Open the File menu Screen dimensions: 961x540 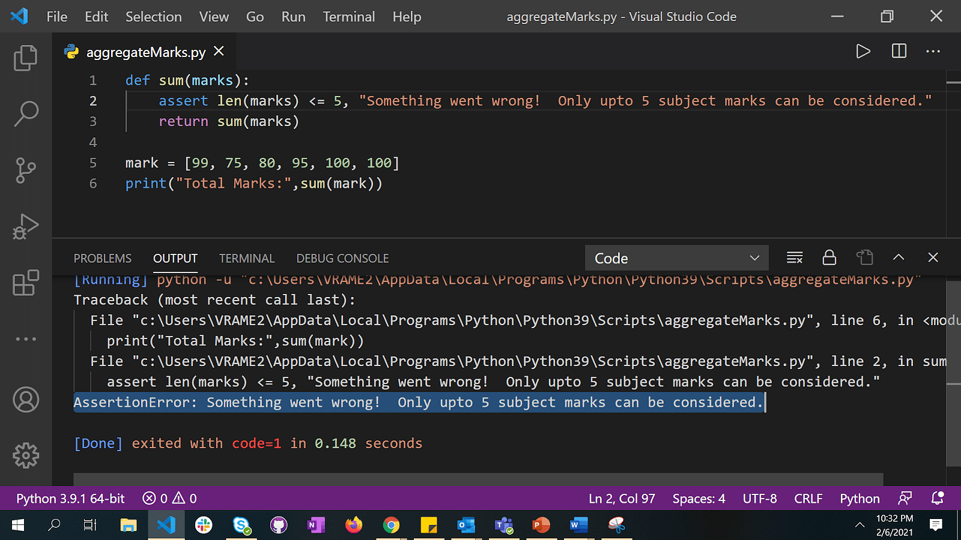[57, 17]
